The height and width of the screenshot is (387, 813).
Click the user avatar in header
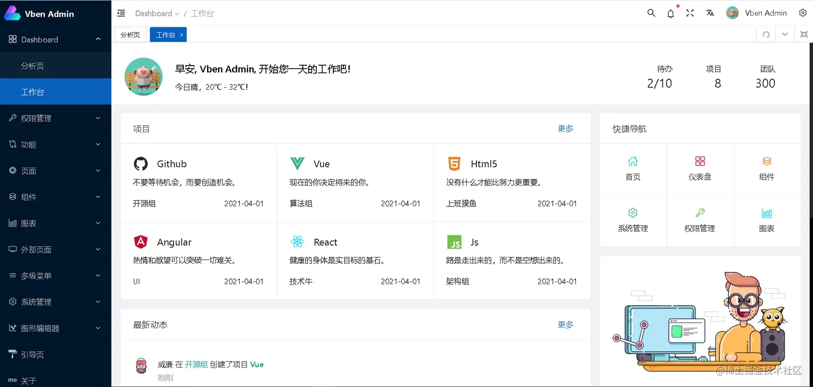732,13
